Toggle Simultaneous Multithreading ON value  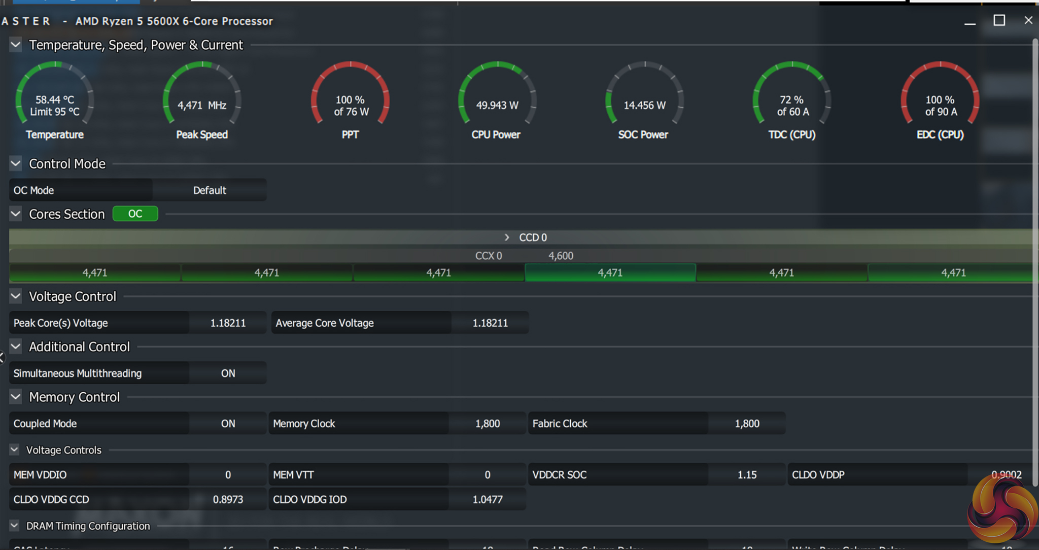(228, 373)
